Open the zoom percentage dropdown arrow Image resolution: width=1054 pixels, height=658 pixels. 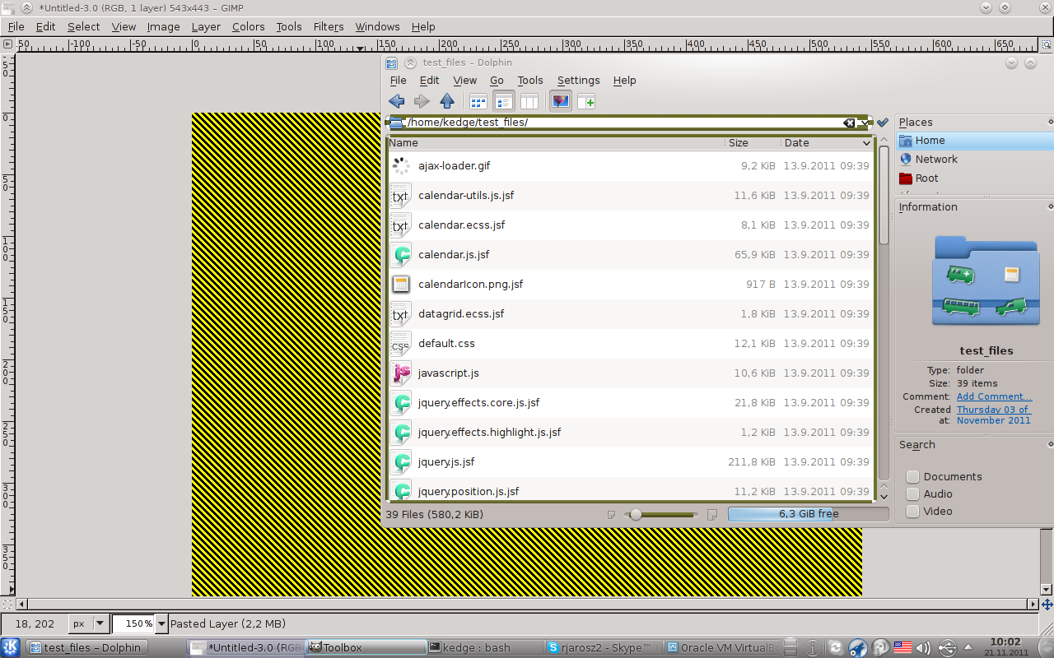coord(161,623)
